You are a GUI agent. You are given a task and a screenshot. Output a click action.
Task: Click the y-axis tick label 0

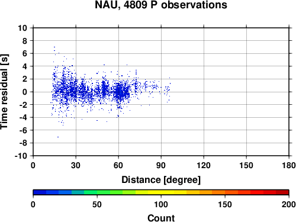[x=25, y=92]
